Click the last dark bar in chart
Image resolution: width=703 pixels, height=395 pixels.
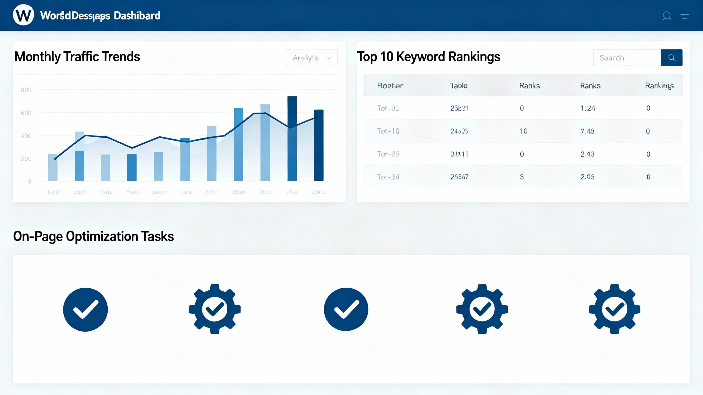coord(319,146)
